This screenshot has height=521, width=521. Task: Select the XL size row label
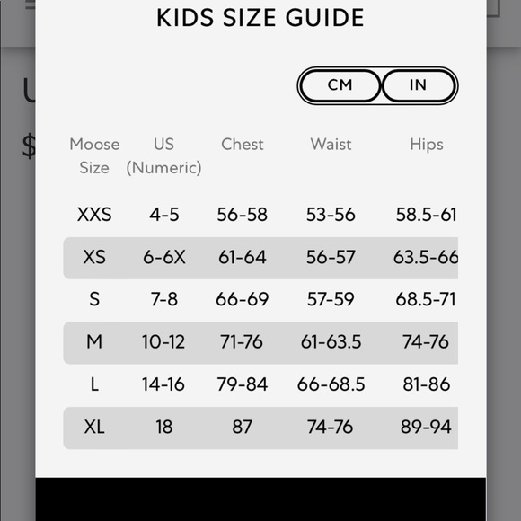(x=94, y=427)
